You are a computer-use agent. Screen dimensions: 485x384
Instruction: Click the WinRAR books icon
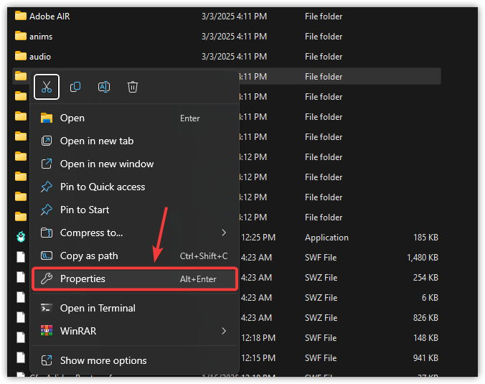point(47,331)
